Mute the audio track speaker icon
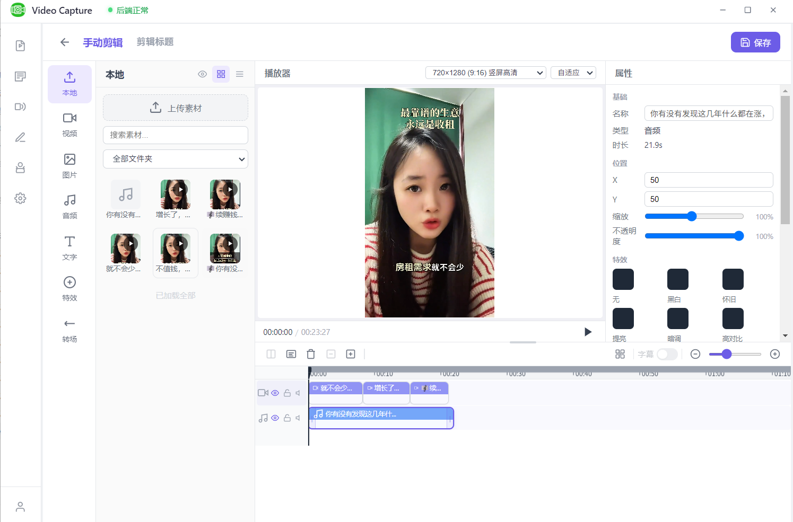The height and width of the screenshot is (522, 793). point(298,418)
